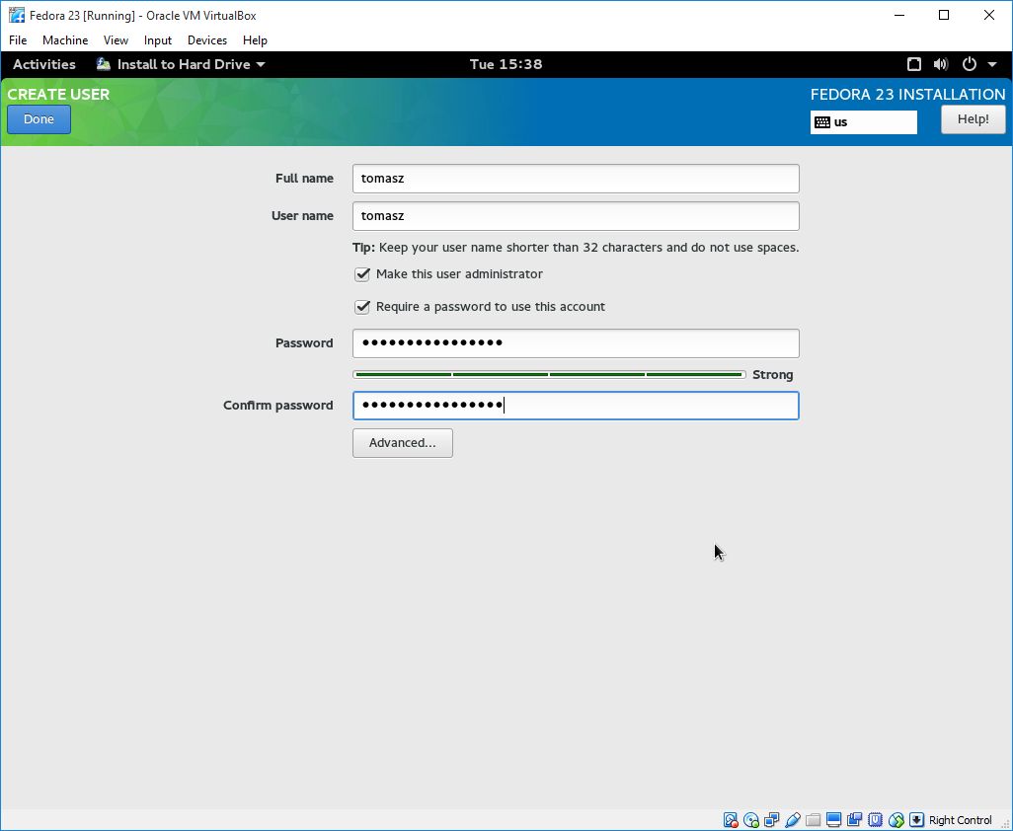Click the Password field
The width and height of the screenshot is (1013, 831).
[x=576, y=342]
